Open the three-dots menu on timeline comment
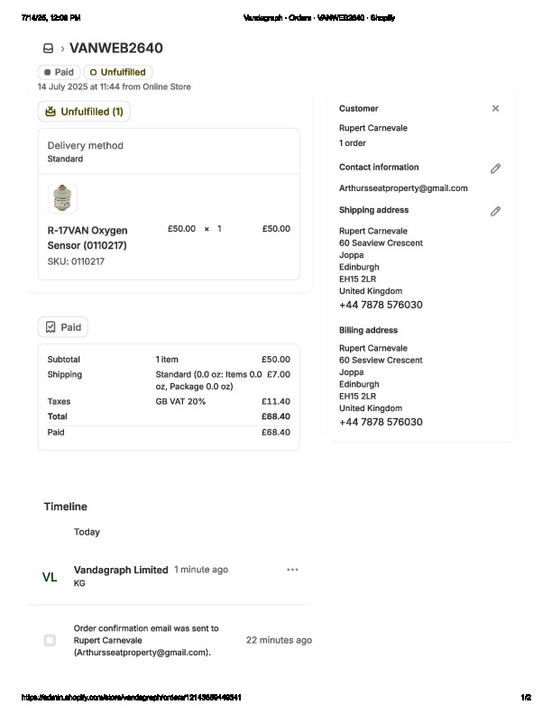 [292, 570]
